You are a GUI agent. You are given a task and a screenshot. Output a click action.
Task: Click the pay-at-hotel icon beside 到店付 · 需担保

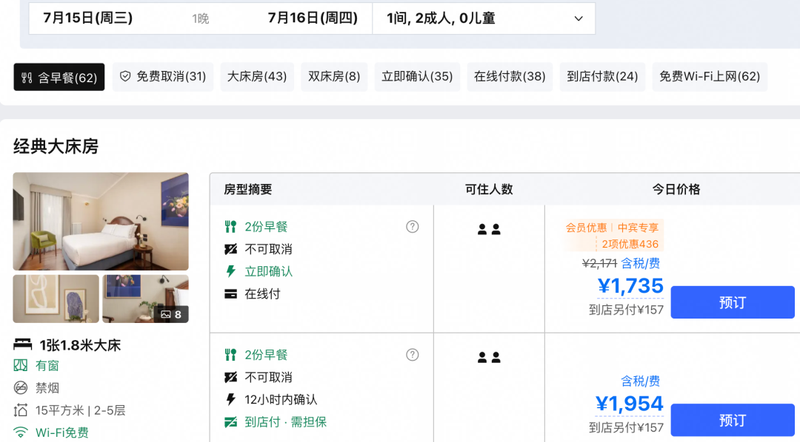(230, 421)
